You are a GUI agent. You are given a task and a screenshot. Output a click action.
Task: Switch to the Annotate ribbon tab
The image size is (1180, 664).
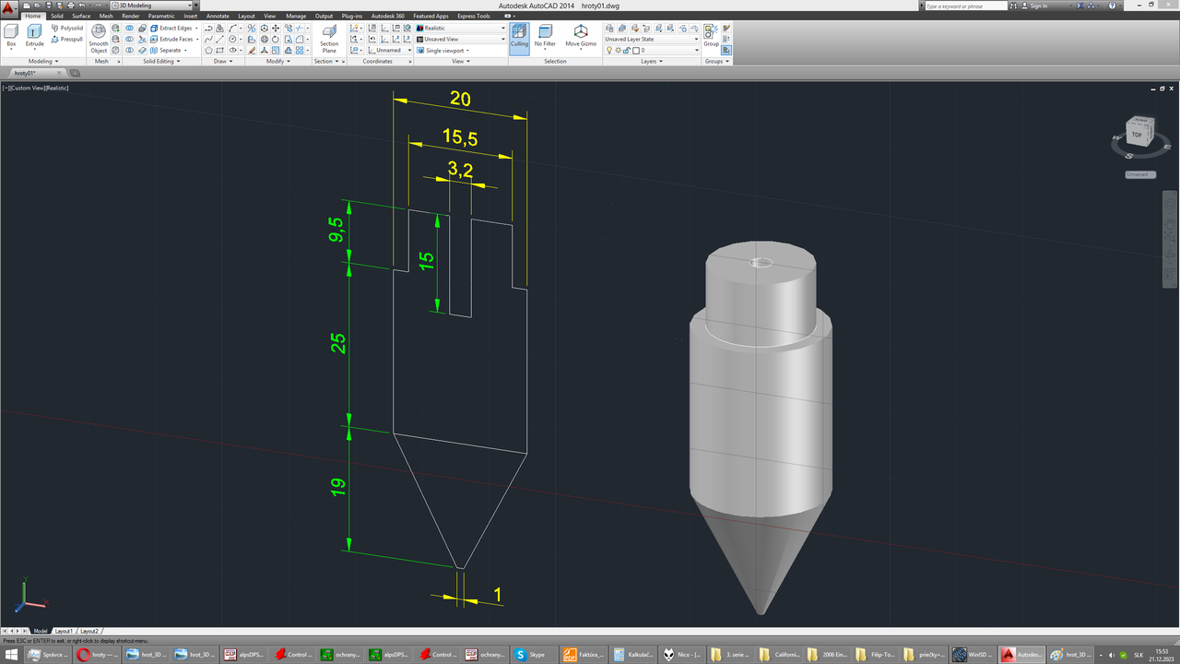[x=218, y=16]
